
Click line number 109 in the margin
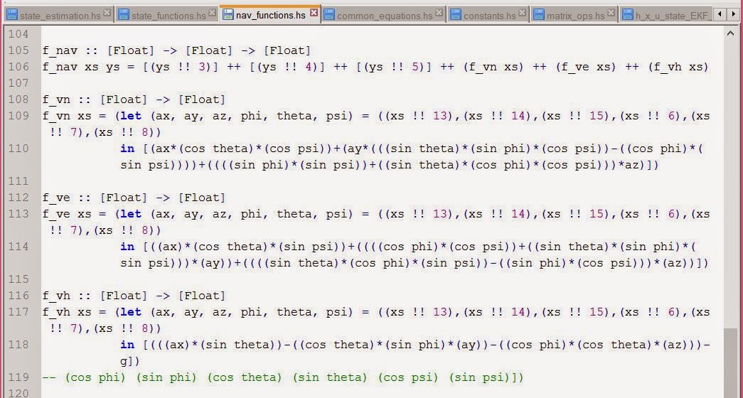point(18,116)
